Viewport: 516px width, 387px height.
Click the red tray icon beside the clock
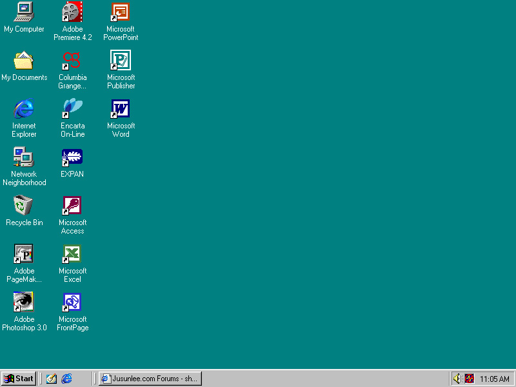(x=470, y=379)
